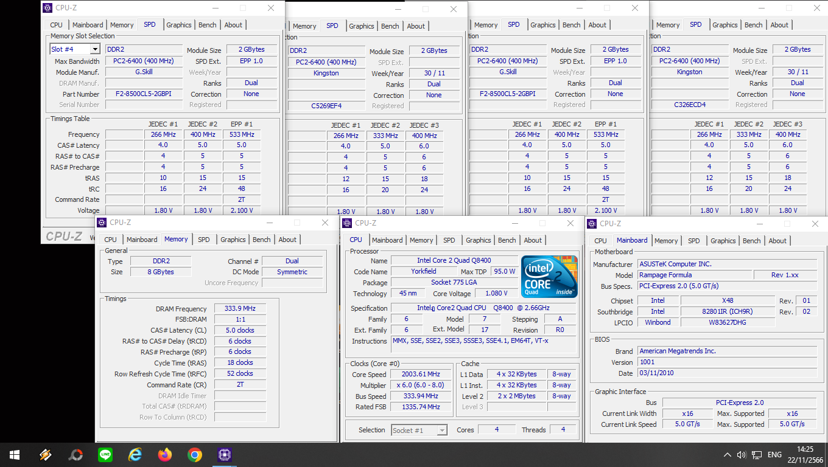
Task: Click the Intel Core 2 Quad logo
Action: [x=549, y=277]
